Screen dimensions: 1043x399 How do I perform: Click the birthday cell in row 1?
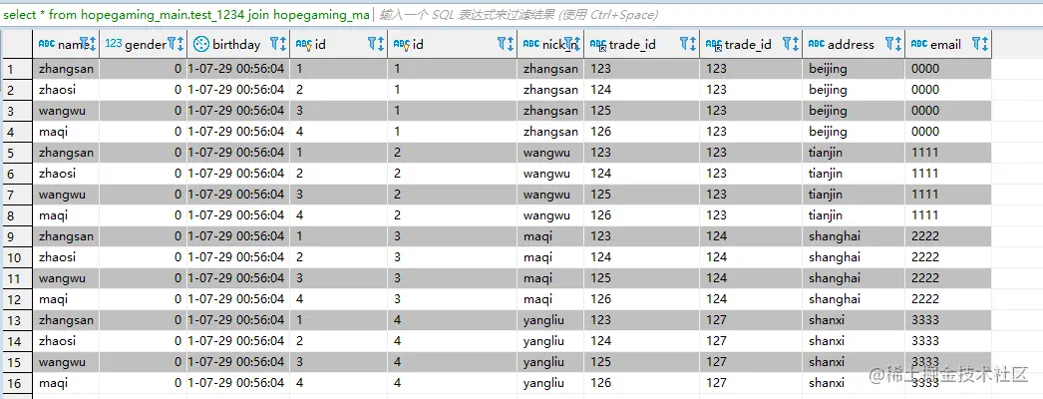238,69
